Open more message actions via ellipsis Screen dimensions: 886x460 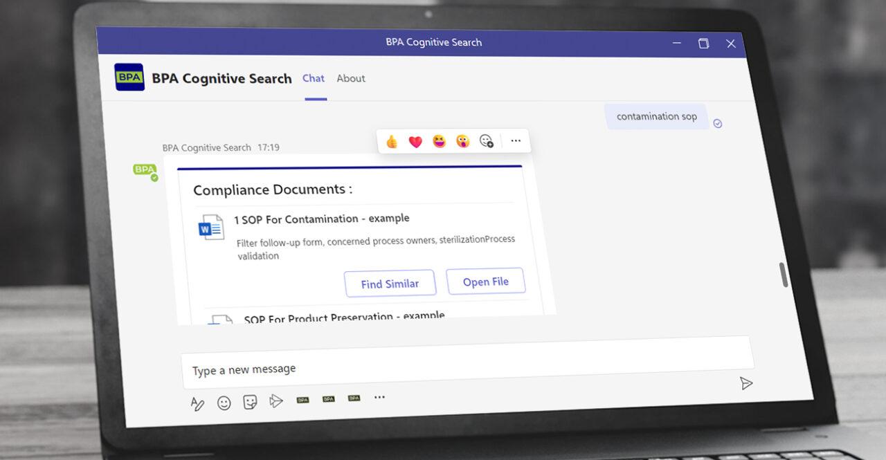click(x=516, y=140)
